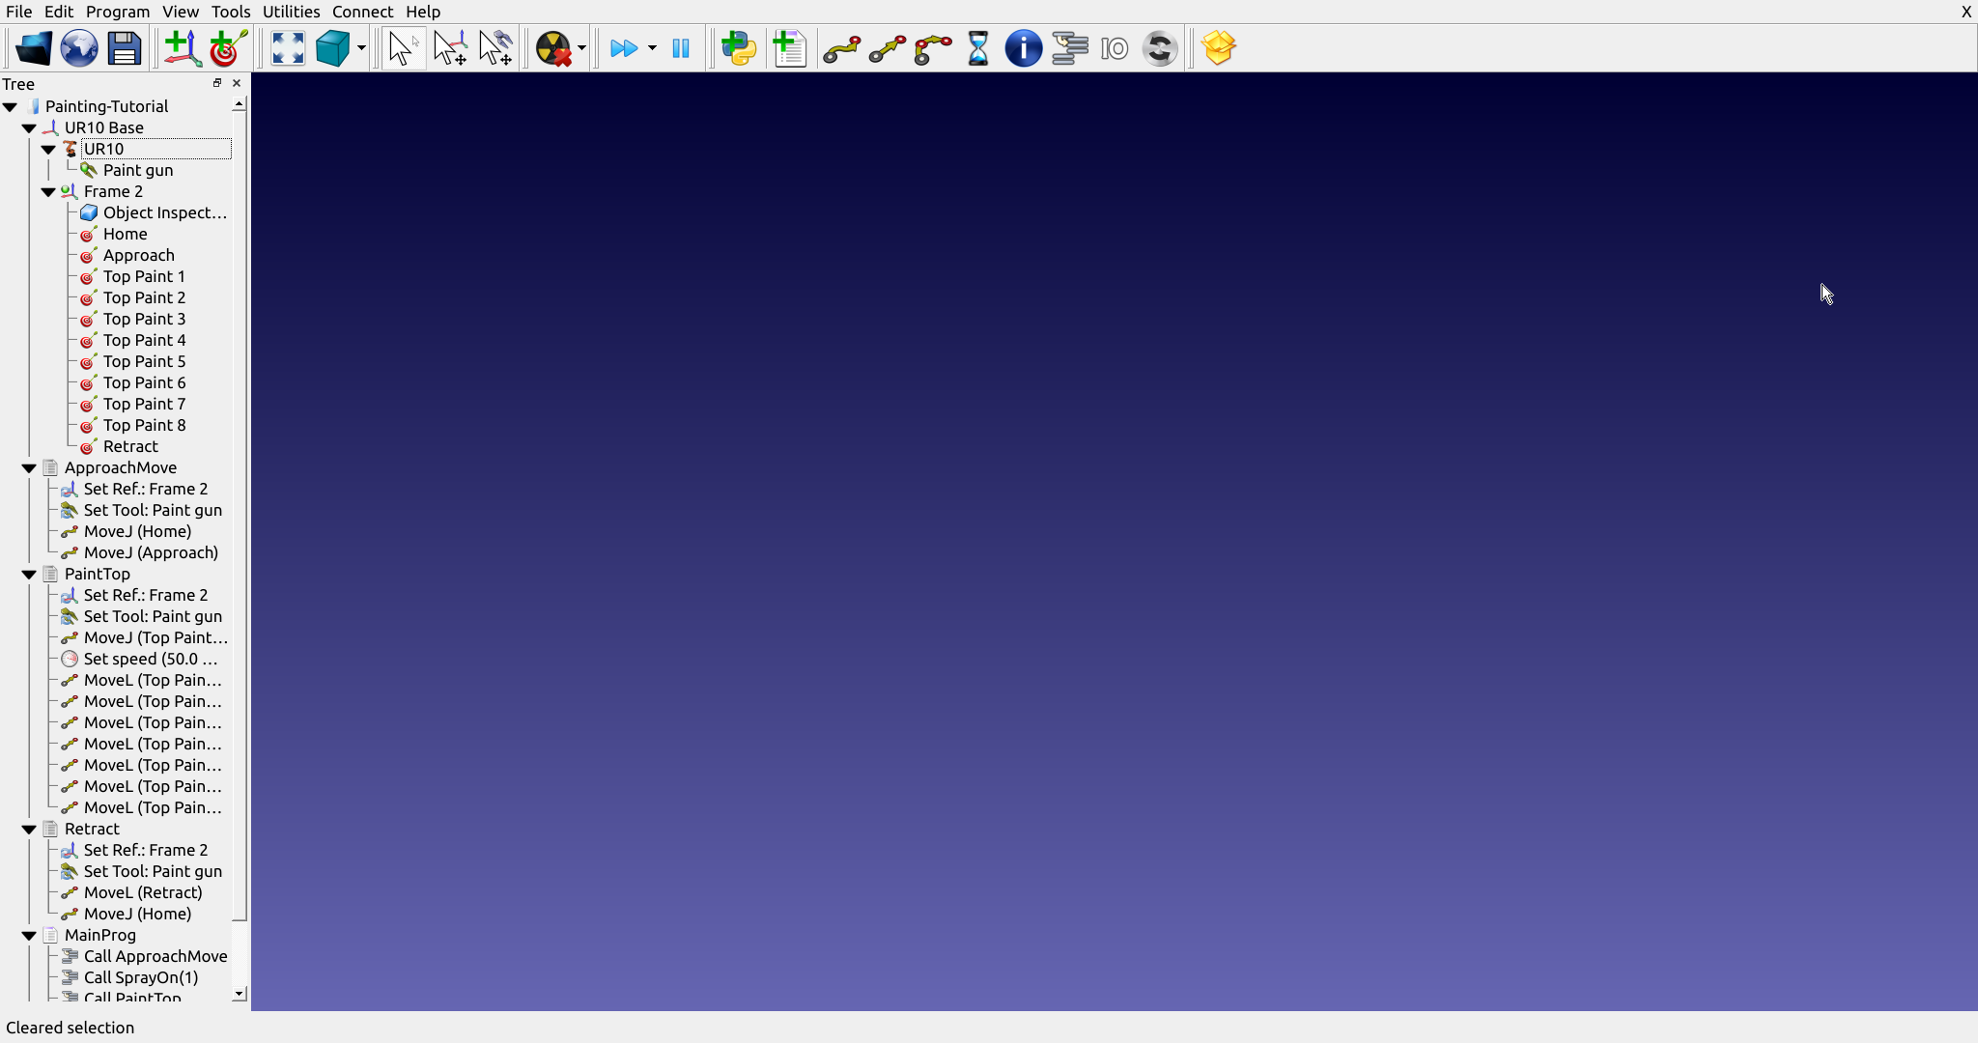1978x1043 pixels.
Task: Click the hourglass pause instruction icon
Action: point(977,47)
